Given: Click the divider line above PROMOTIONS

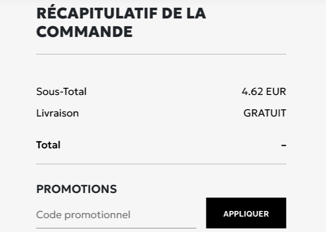Looking at the screenshot, I should point(161,164).
